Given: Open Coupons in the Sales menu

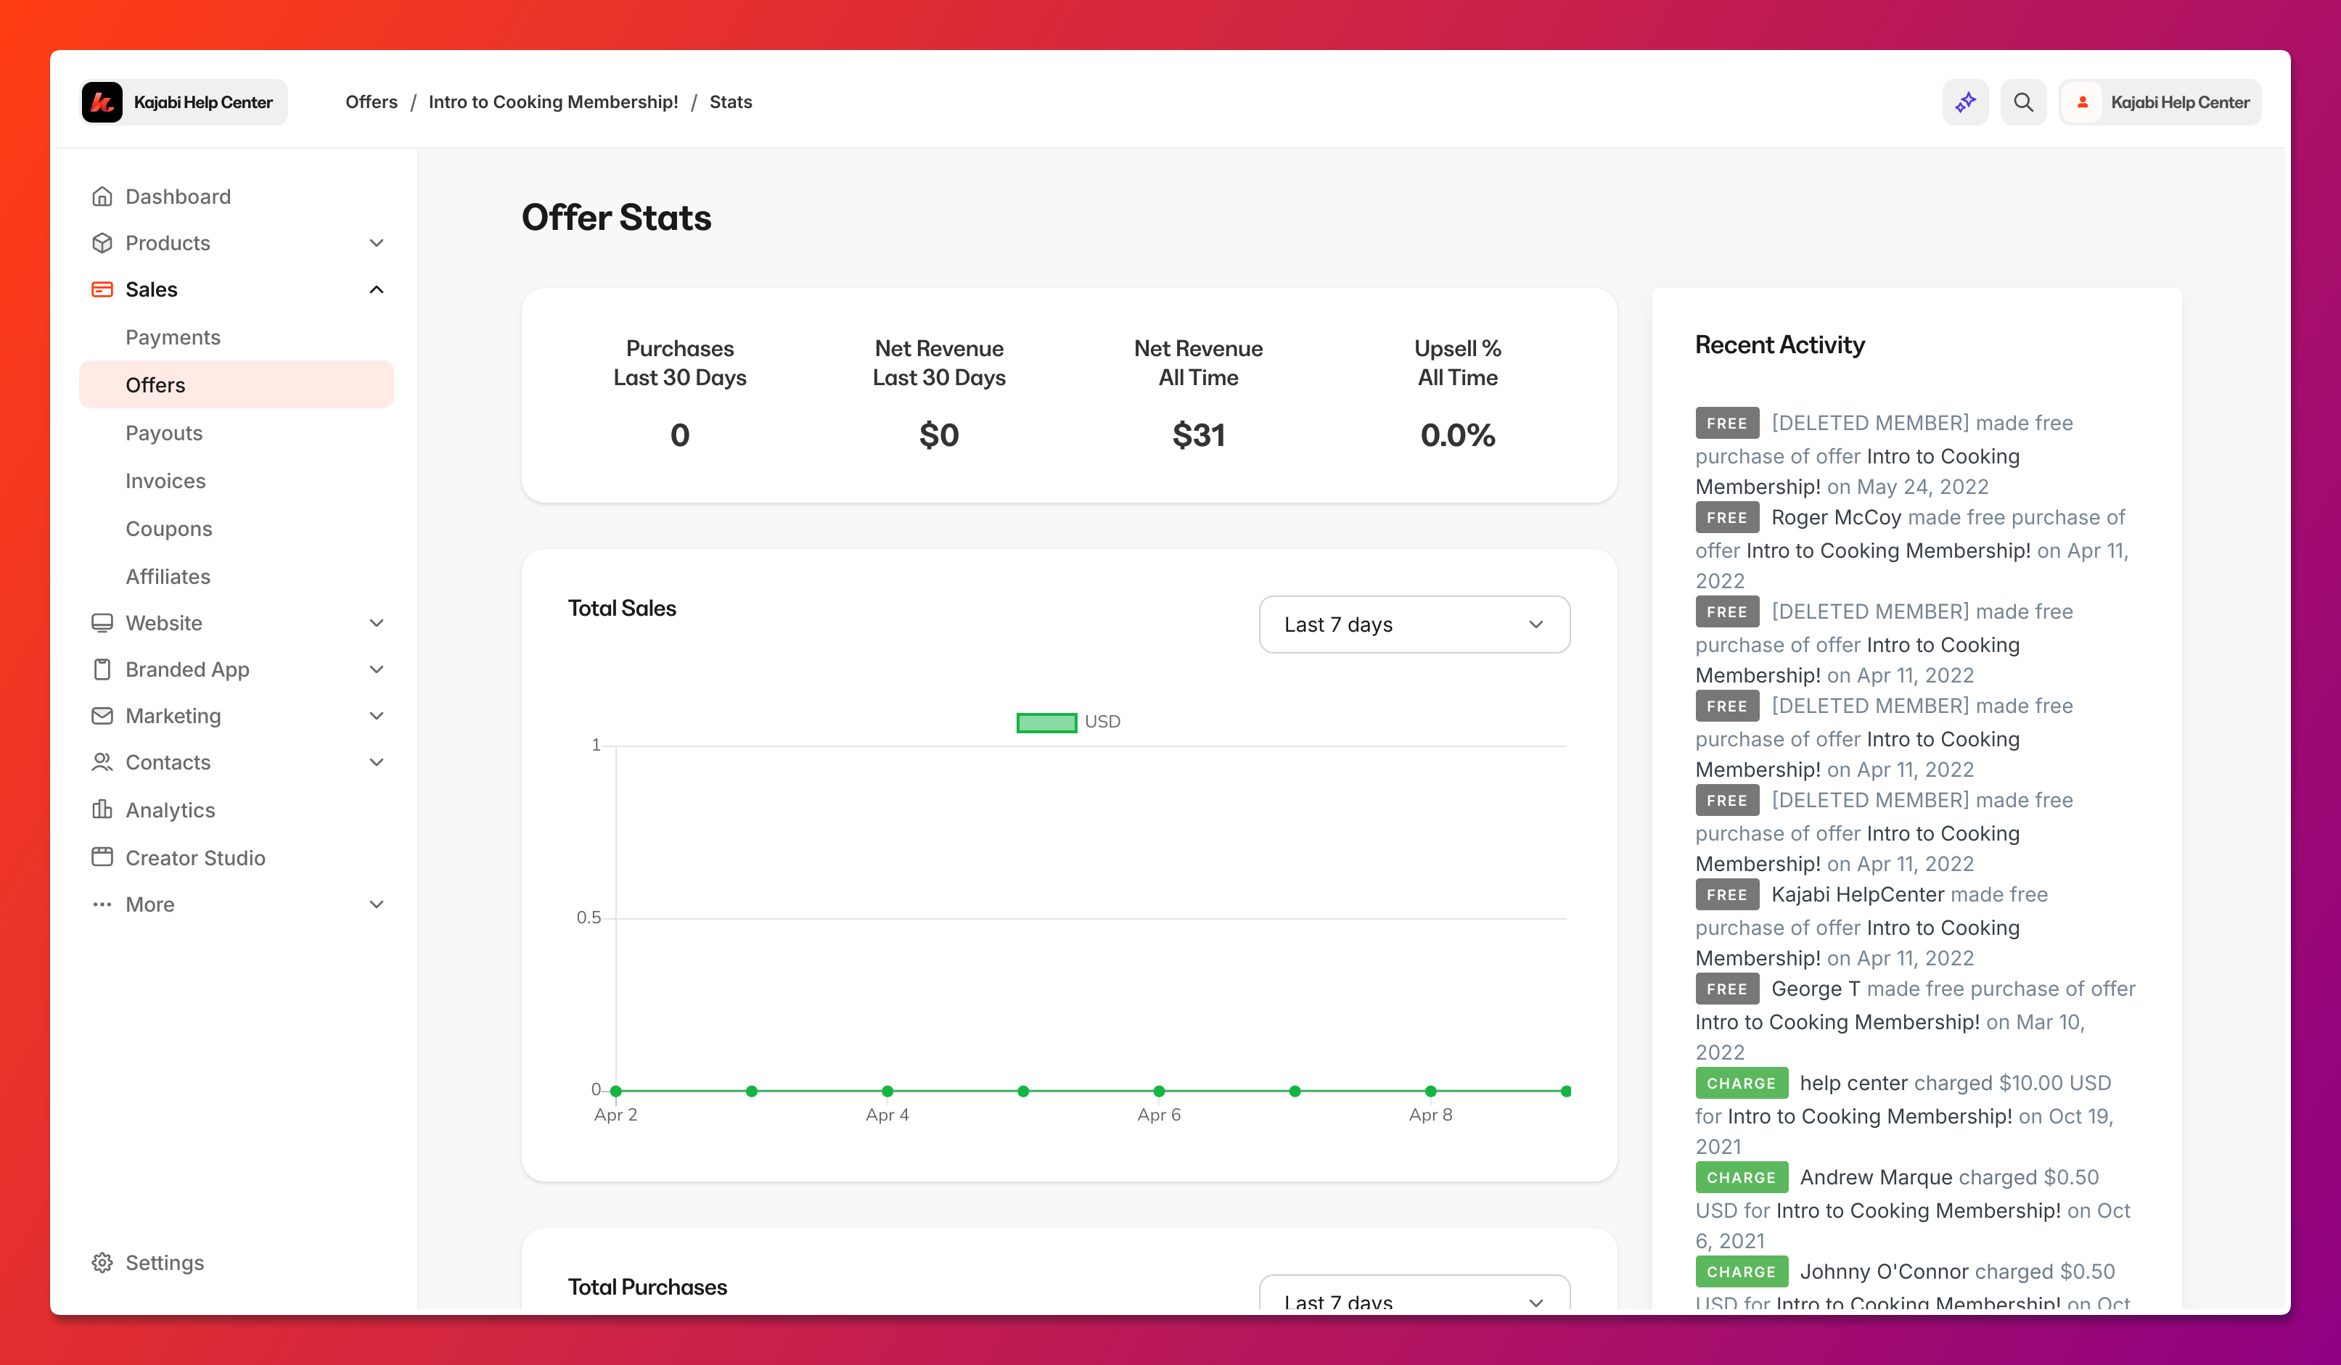Looking at the screenshot, I should coord(168,528).
